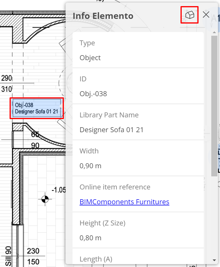This screenshot has height=267, width=220.
Task: Select the Sill 90 annotation
Action: 8,256
